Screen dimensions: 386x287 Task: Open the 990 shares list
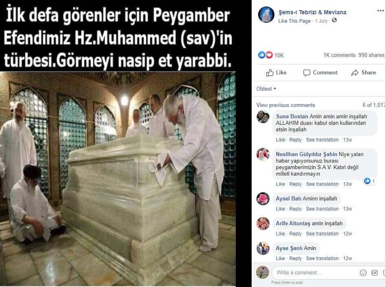371,55
